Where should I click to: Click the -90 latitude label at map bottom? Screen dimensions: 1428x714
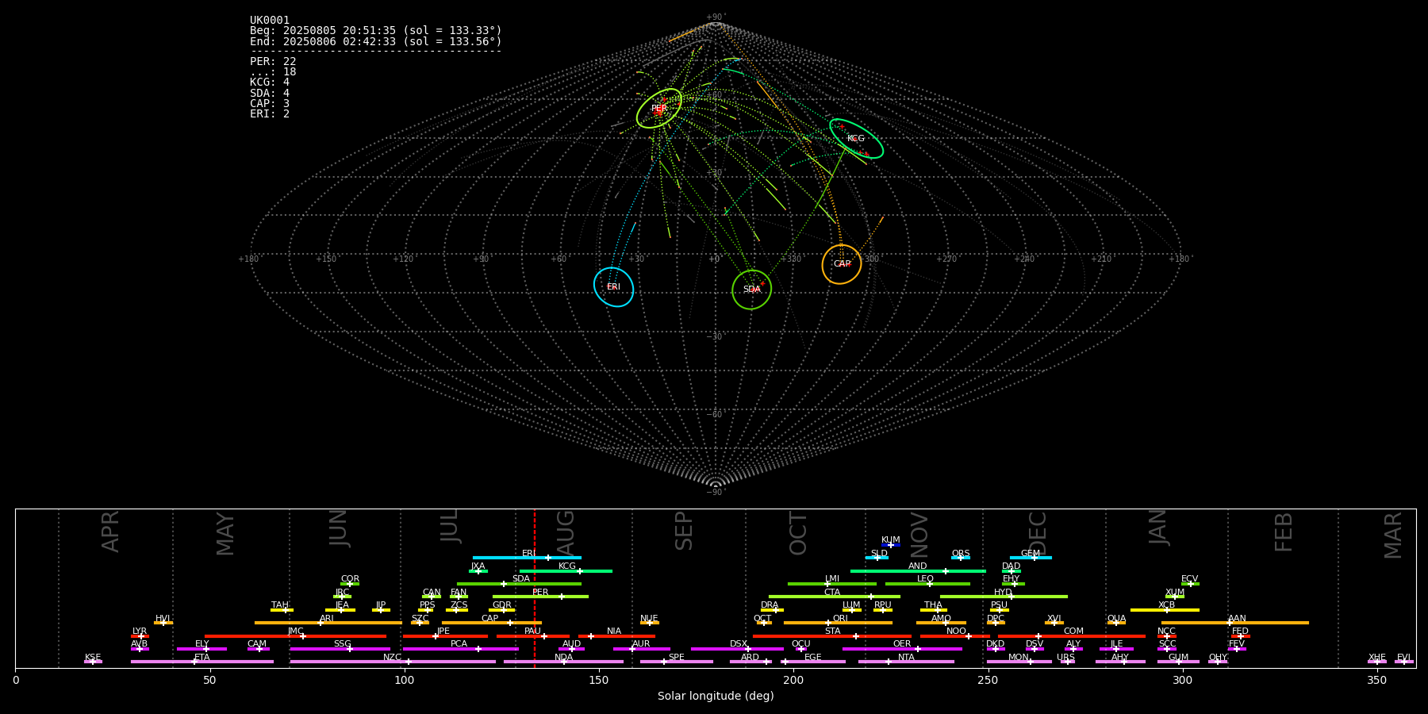[x=715, y=492]
